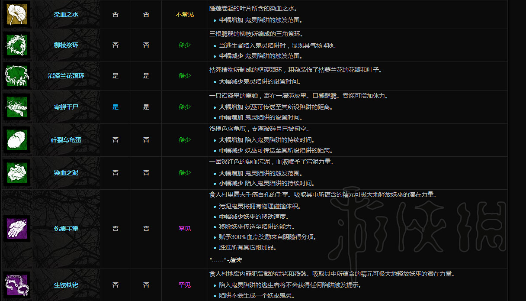Select the 柳枝祭环 wreath icon
This screenshot has height=301, width=526.
(x=16, y=45)
